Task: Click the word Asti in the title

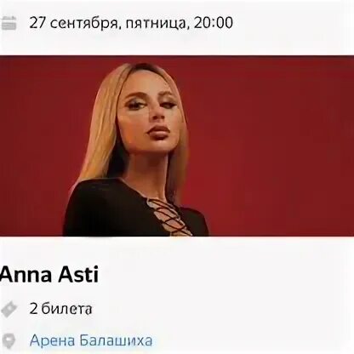Action: pos(78,275)
